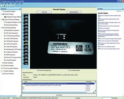Collapse the Results Display tree node
This screenshot has height=99, width=124.
pyautogui.click(x=1, y=14)
